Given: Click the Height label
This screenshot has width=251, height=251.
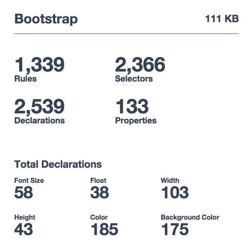Looking at the screenshot, I should click(x=25, y=218).
